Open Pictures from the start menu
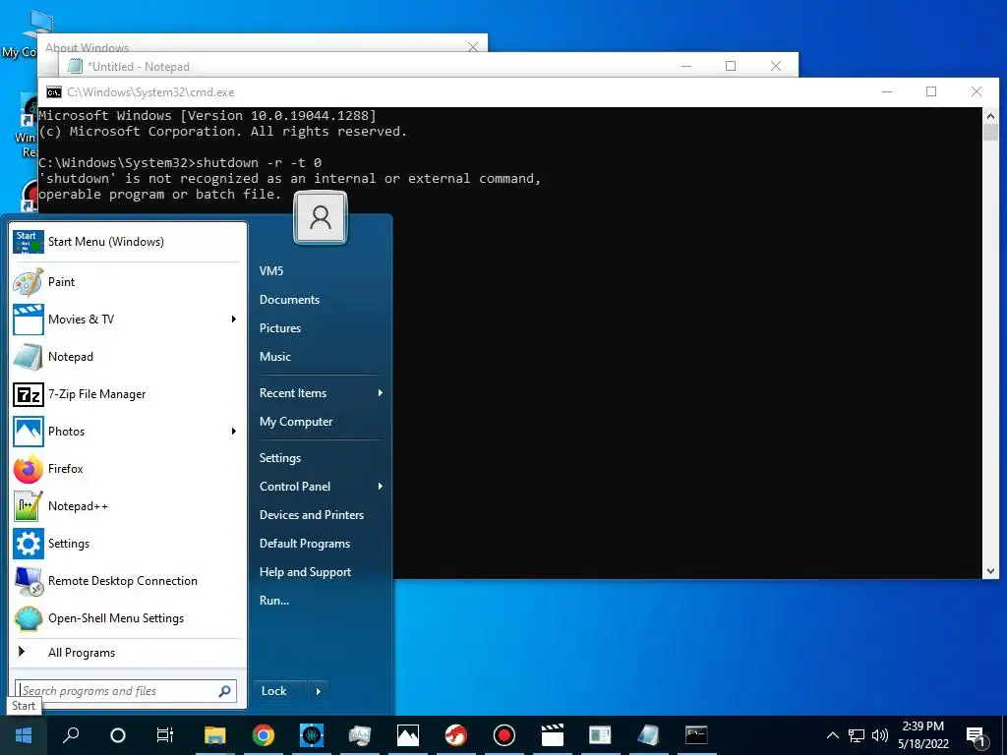Image resolution: width=1007 pixels, height=755 pixels. (x=280, y=328)
